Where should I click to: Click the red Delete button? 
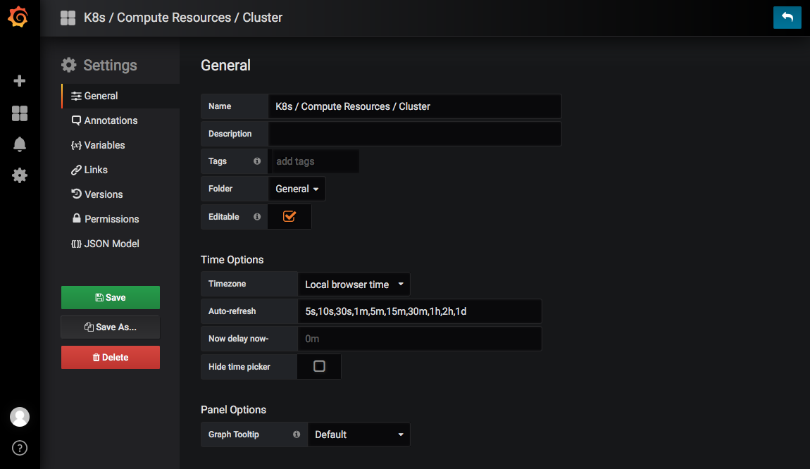click(111, 358)
